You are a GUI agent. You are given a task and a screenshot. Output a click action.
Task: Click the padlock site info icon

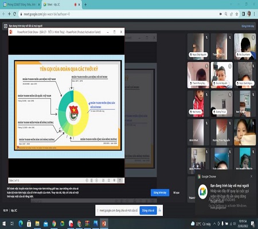(21, 14)
